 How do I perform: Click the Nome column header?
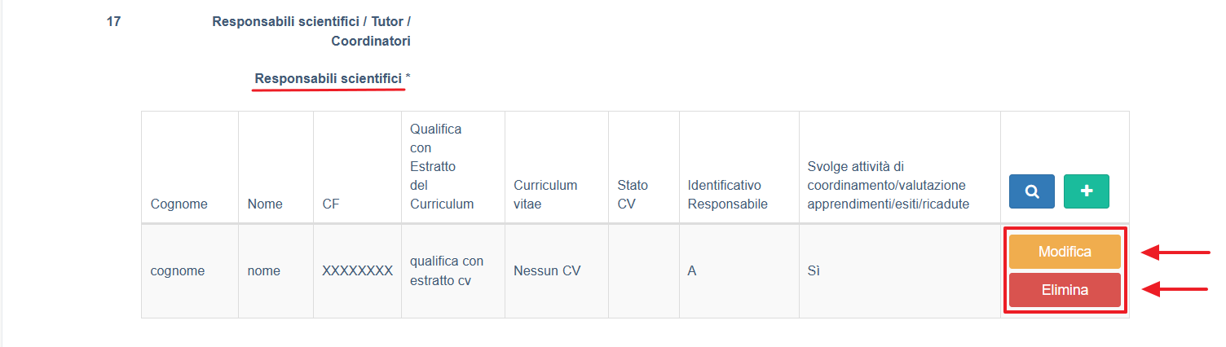(x=265, y=204)
